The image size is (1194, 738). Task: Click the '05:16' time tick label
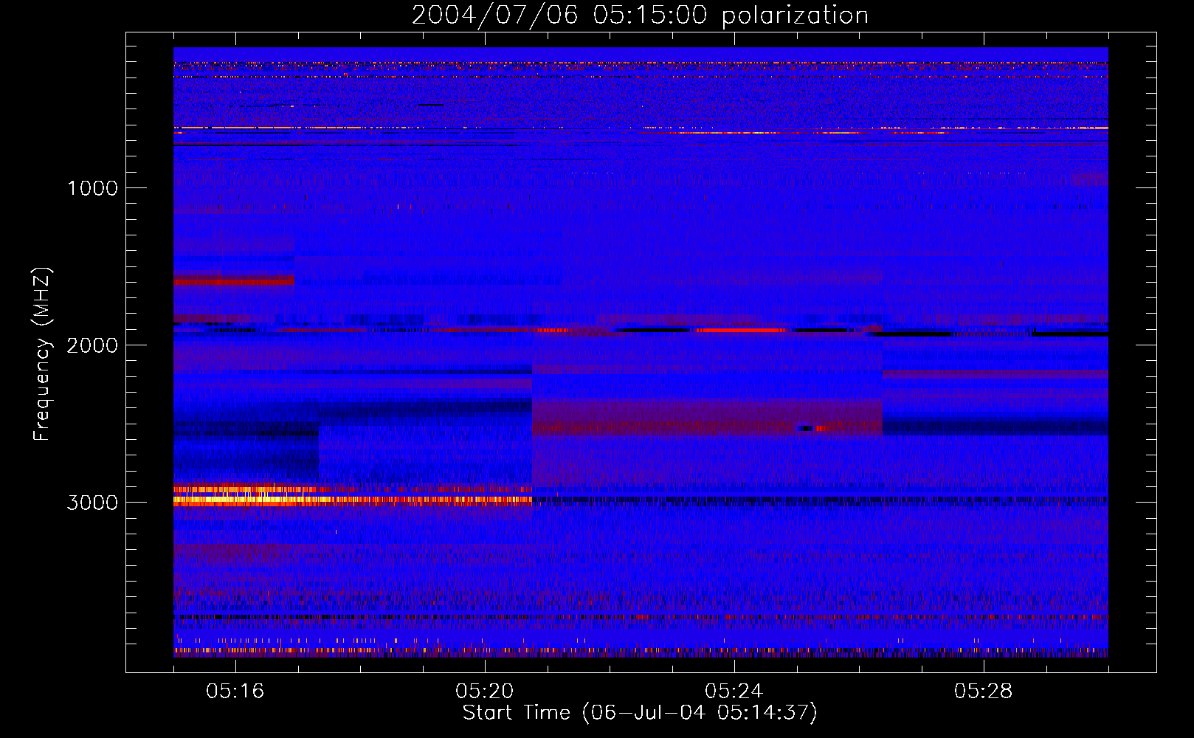pos(235,692)
